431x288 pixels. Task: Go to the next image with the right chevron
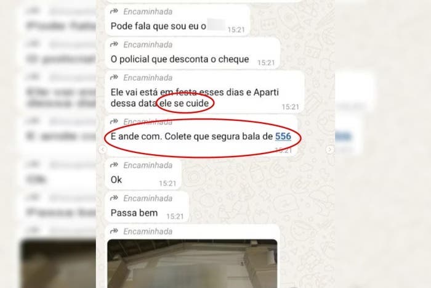pyautogui.click(x=330, y=149)
